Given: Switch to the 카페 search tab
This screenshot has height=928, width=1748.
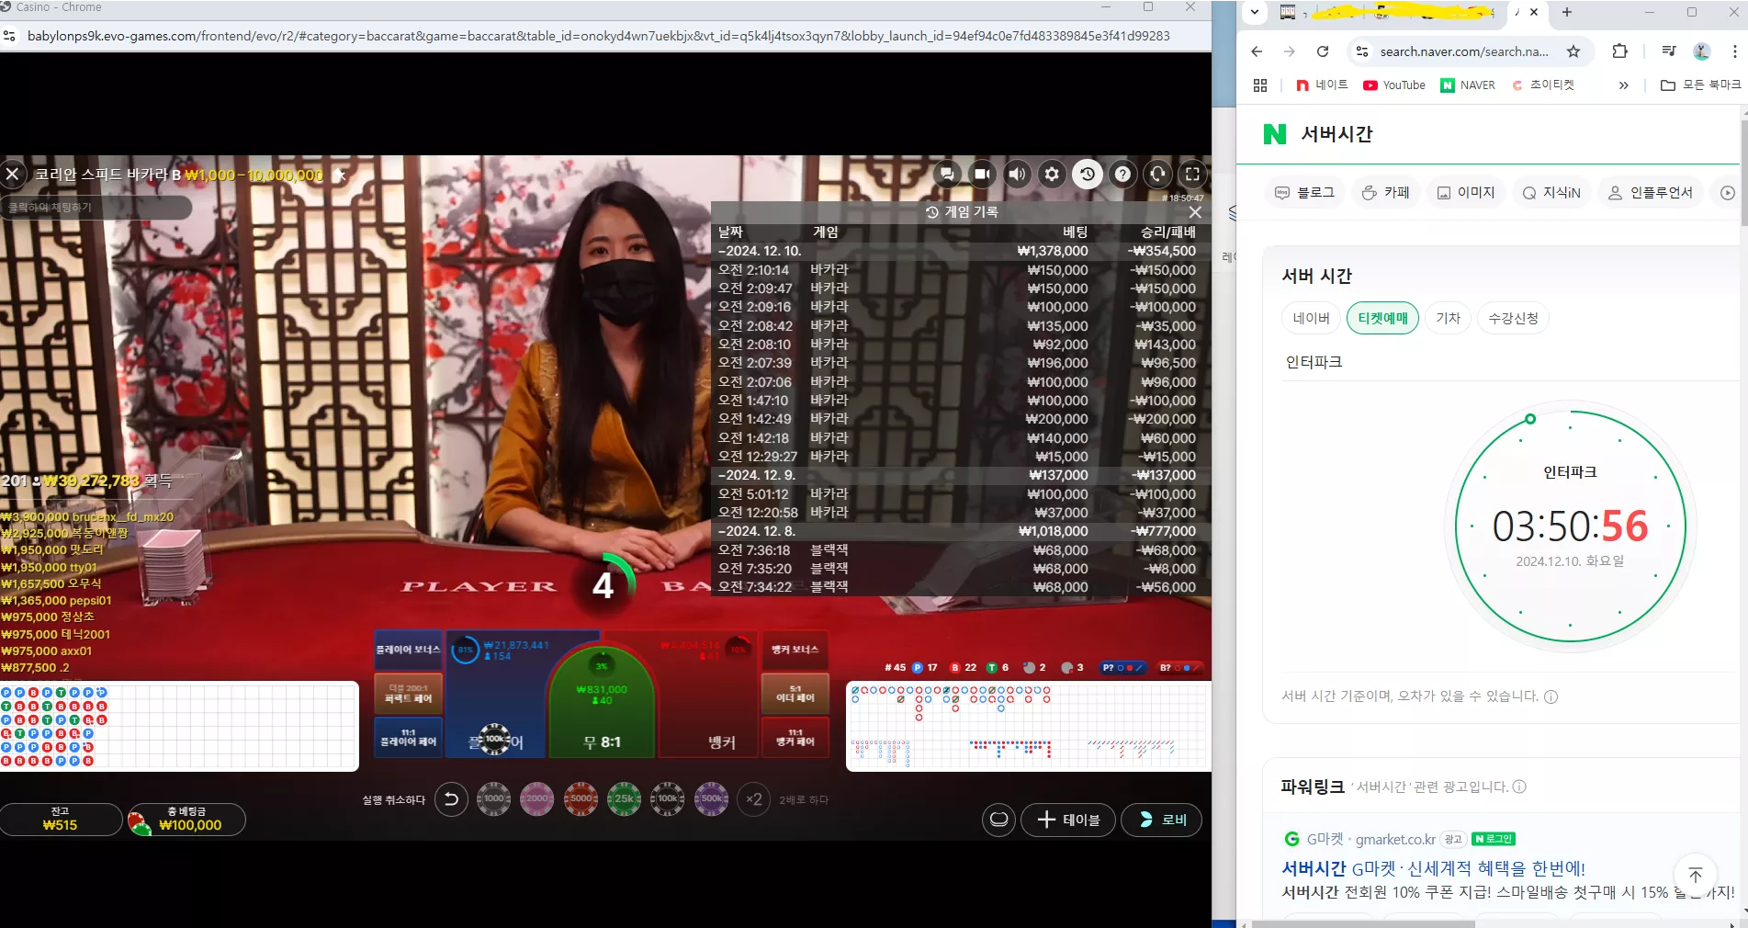Looking at the screenshot, I should [1386, 192].
